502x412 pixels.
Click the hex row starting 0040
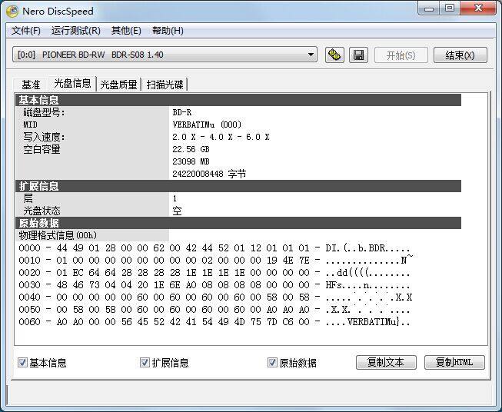coord(215,297)
